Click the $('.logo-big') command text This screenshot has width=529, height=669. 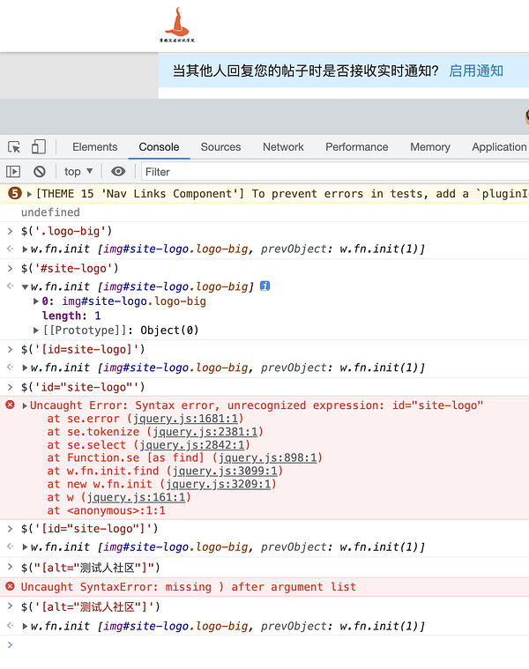pyautogui.click(x=66, y=231)
